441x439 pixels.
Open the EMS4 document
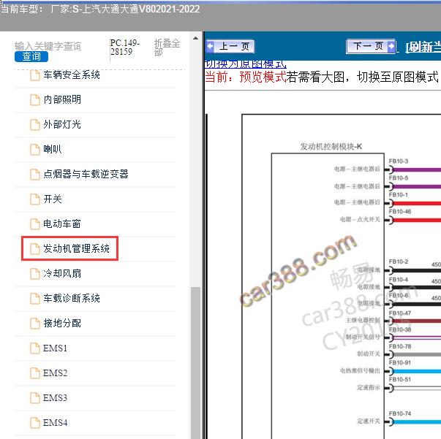55,422
